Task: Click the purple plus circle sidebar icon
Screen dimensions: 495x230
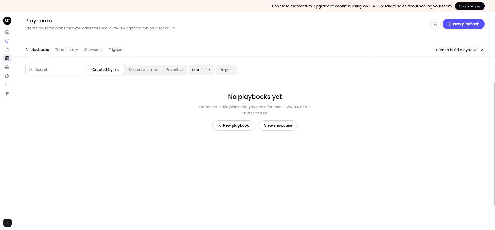Action: (7, 41)
